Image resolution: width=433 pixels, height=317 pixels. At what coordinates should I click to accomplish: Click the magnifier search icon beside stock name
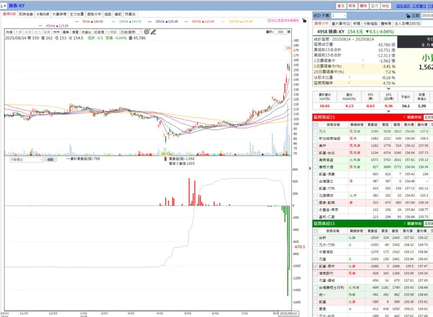point(1,6)
